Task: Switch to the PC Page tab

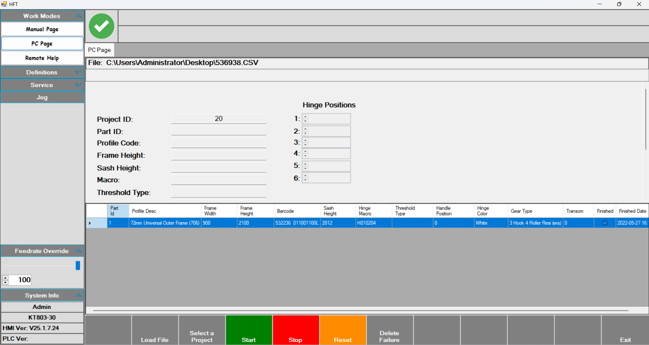Action: [x=99, y=50]
